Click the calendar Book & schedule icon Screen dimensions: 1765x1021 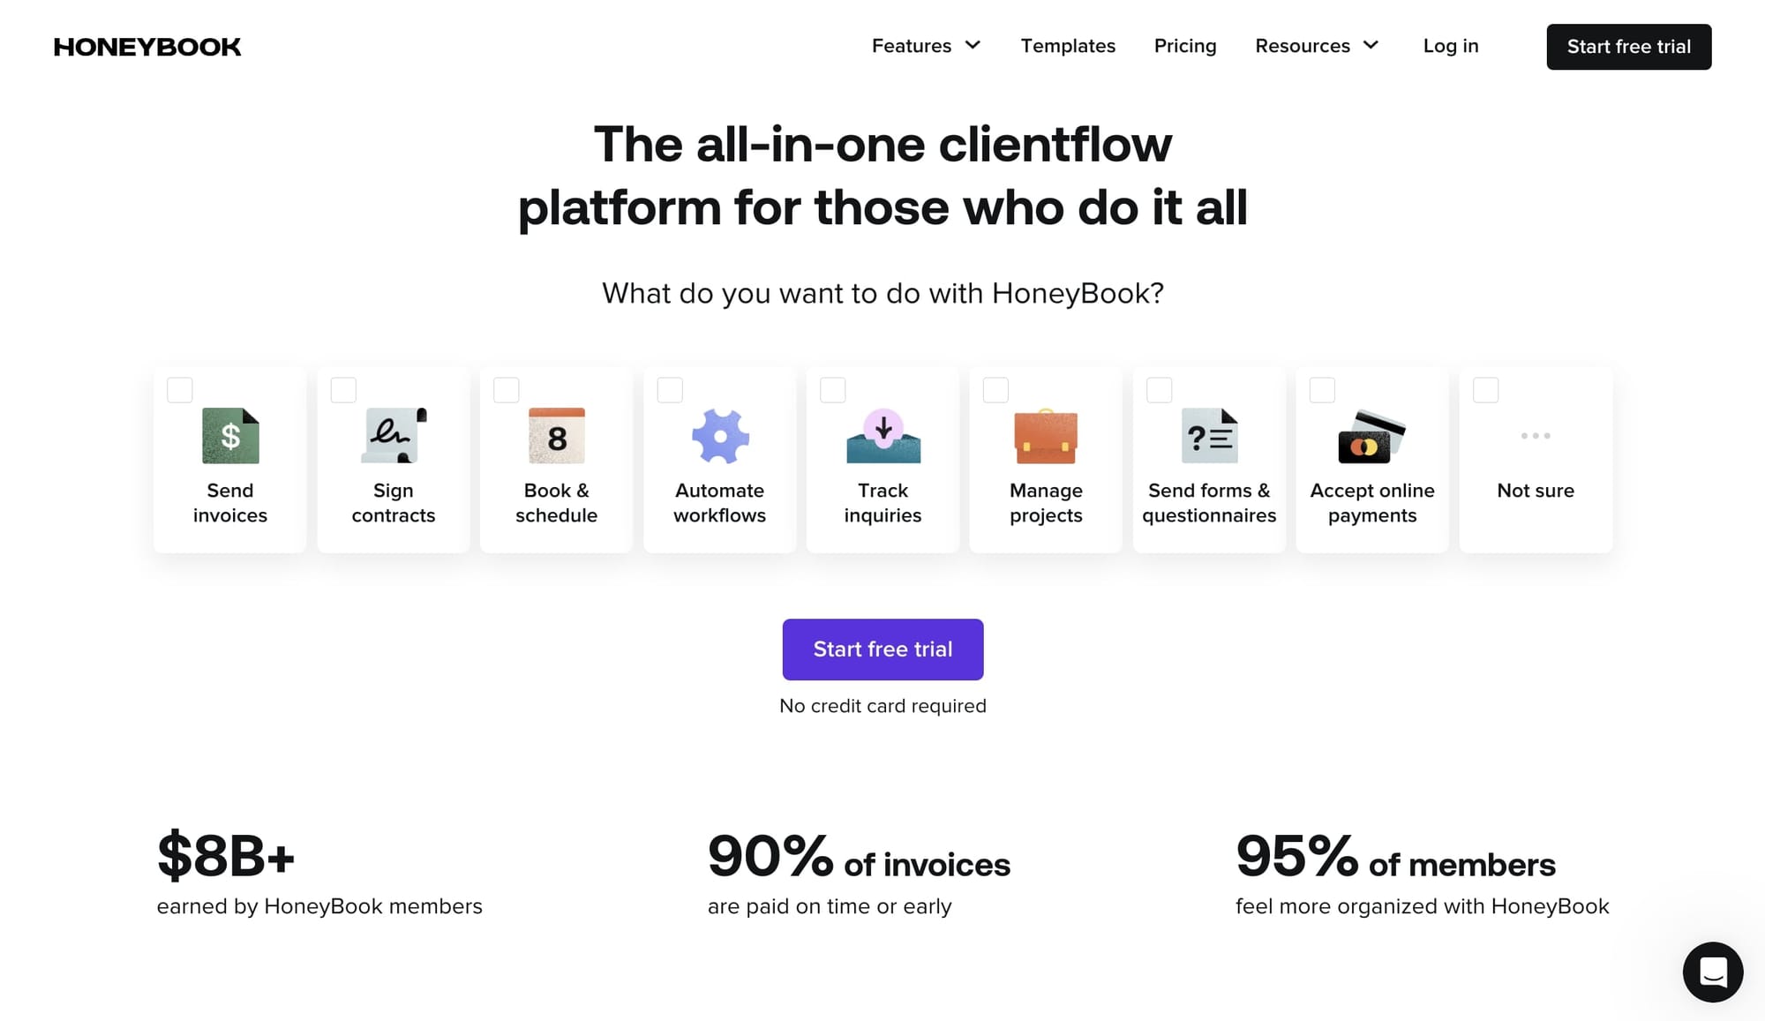[x=557, y=435]
